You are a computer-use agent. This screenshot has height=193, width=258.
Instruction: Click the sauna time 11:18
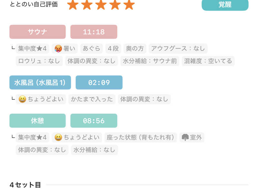click(x=94, y=32)
